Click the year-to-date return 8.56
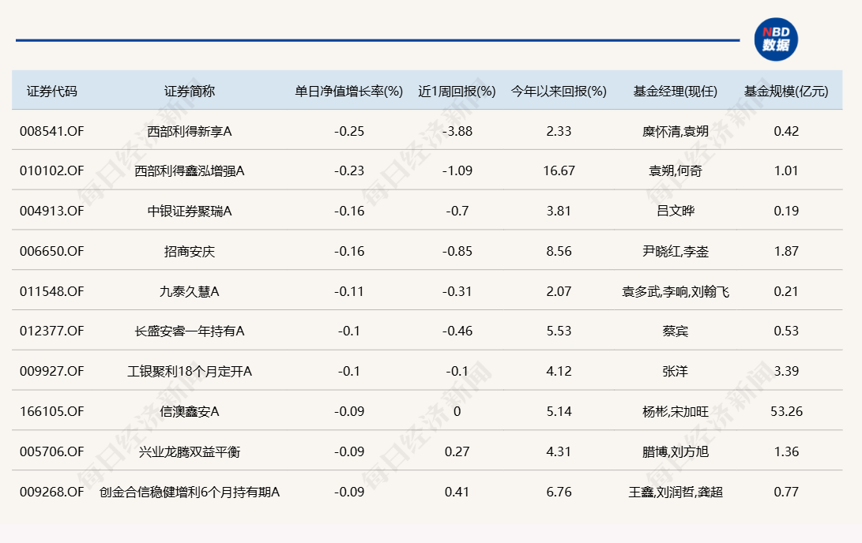The height and width of the screenshot is (543, 862). point(559,251)
